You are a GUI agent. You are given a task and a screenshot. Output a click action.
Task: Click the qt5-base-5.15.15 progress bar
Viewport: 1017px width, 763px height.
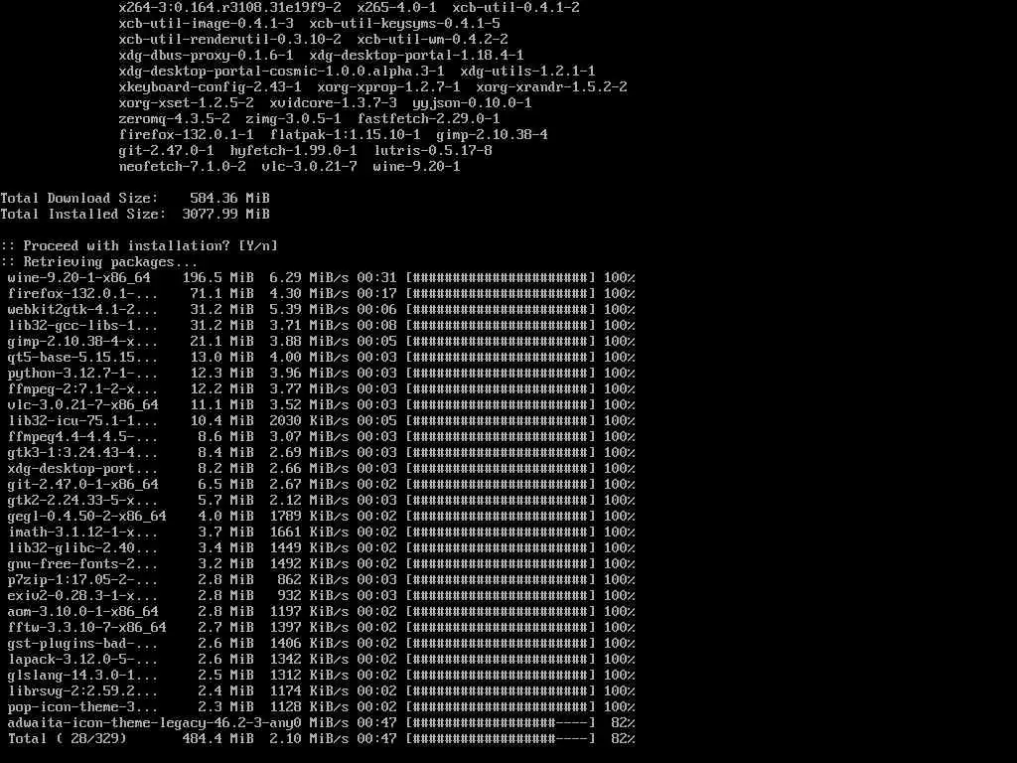point(501,357)
